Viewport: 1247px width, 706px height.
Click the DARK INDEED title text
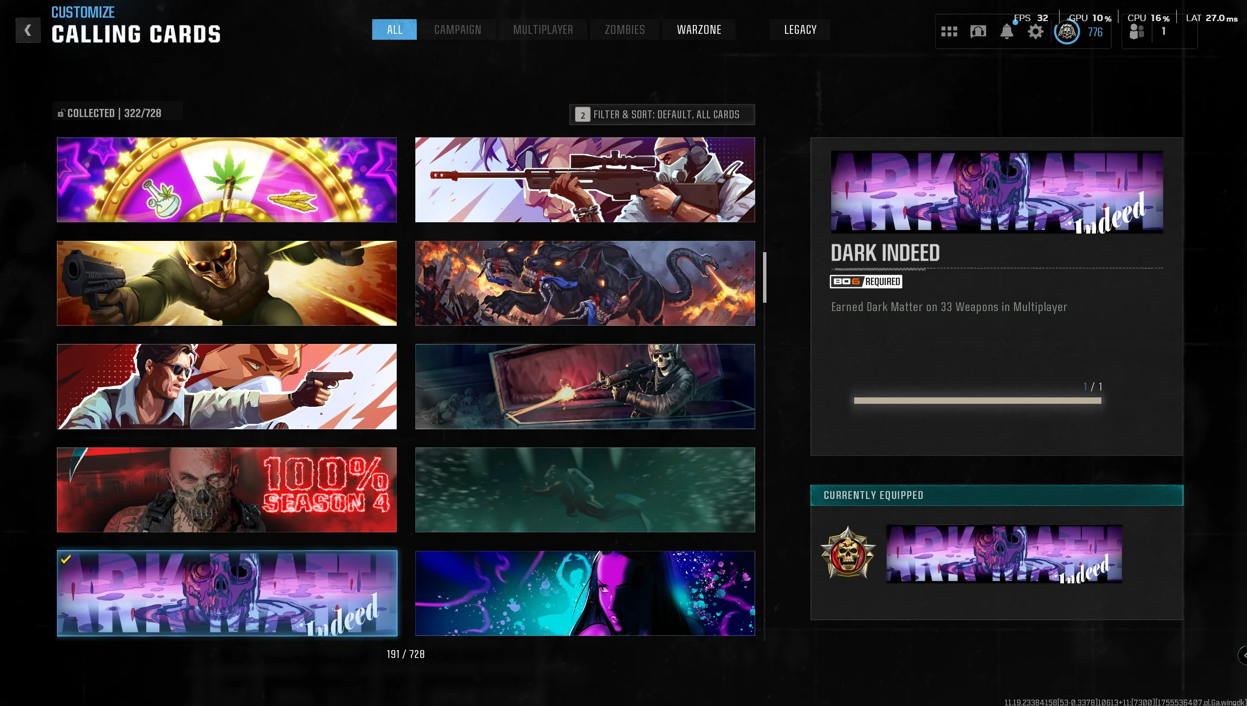tap(885, 253)
